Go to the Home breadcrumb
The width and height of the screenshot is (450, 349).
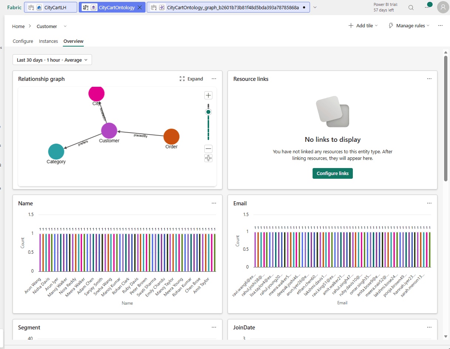(18, 26)
